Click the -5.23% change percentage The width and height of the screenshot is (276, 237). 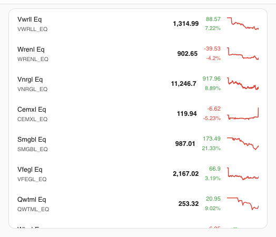coord(212,118)
